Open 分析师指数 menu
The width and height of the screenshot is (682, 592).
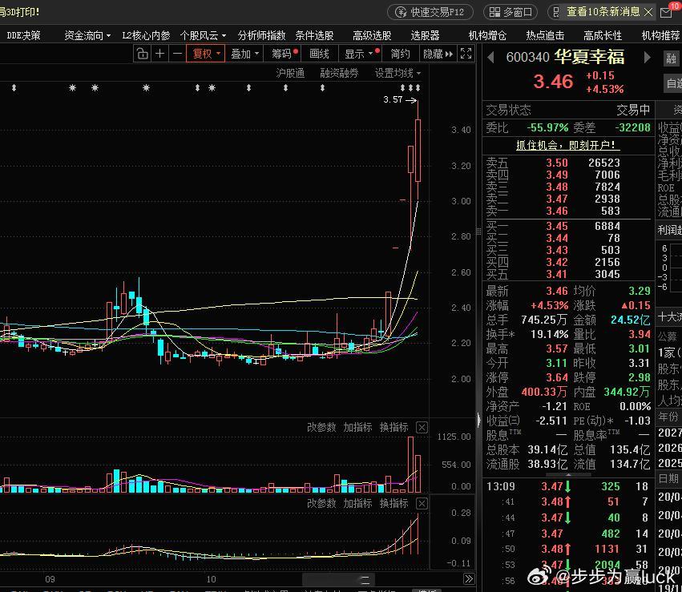point(262,35)
